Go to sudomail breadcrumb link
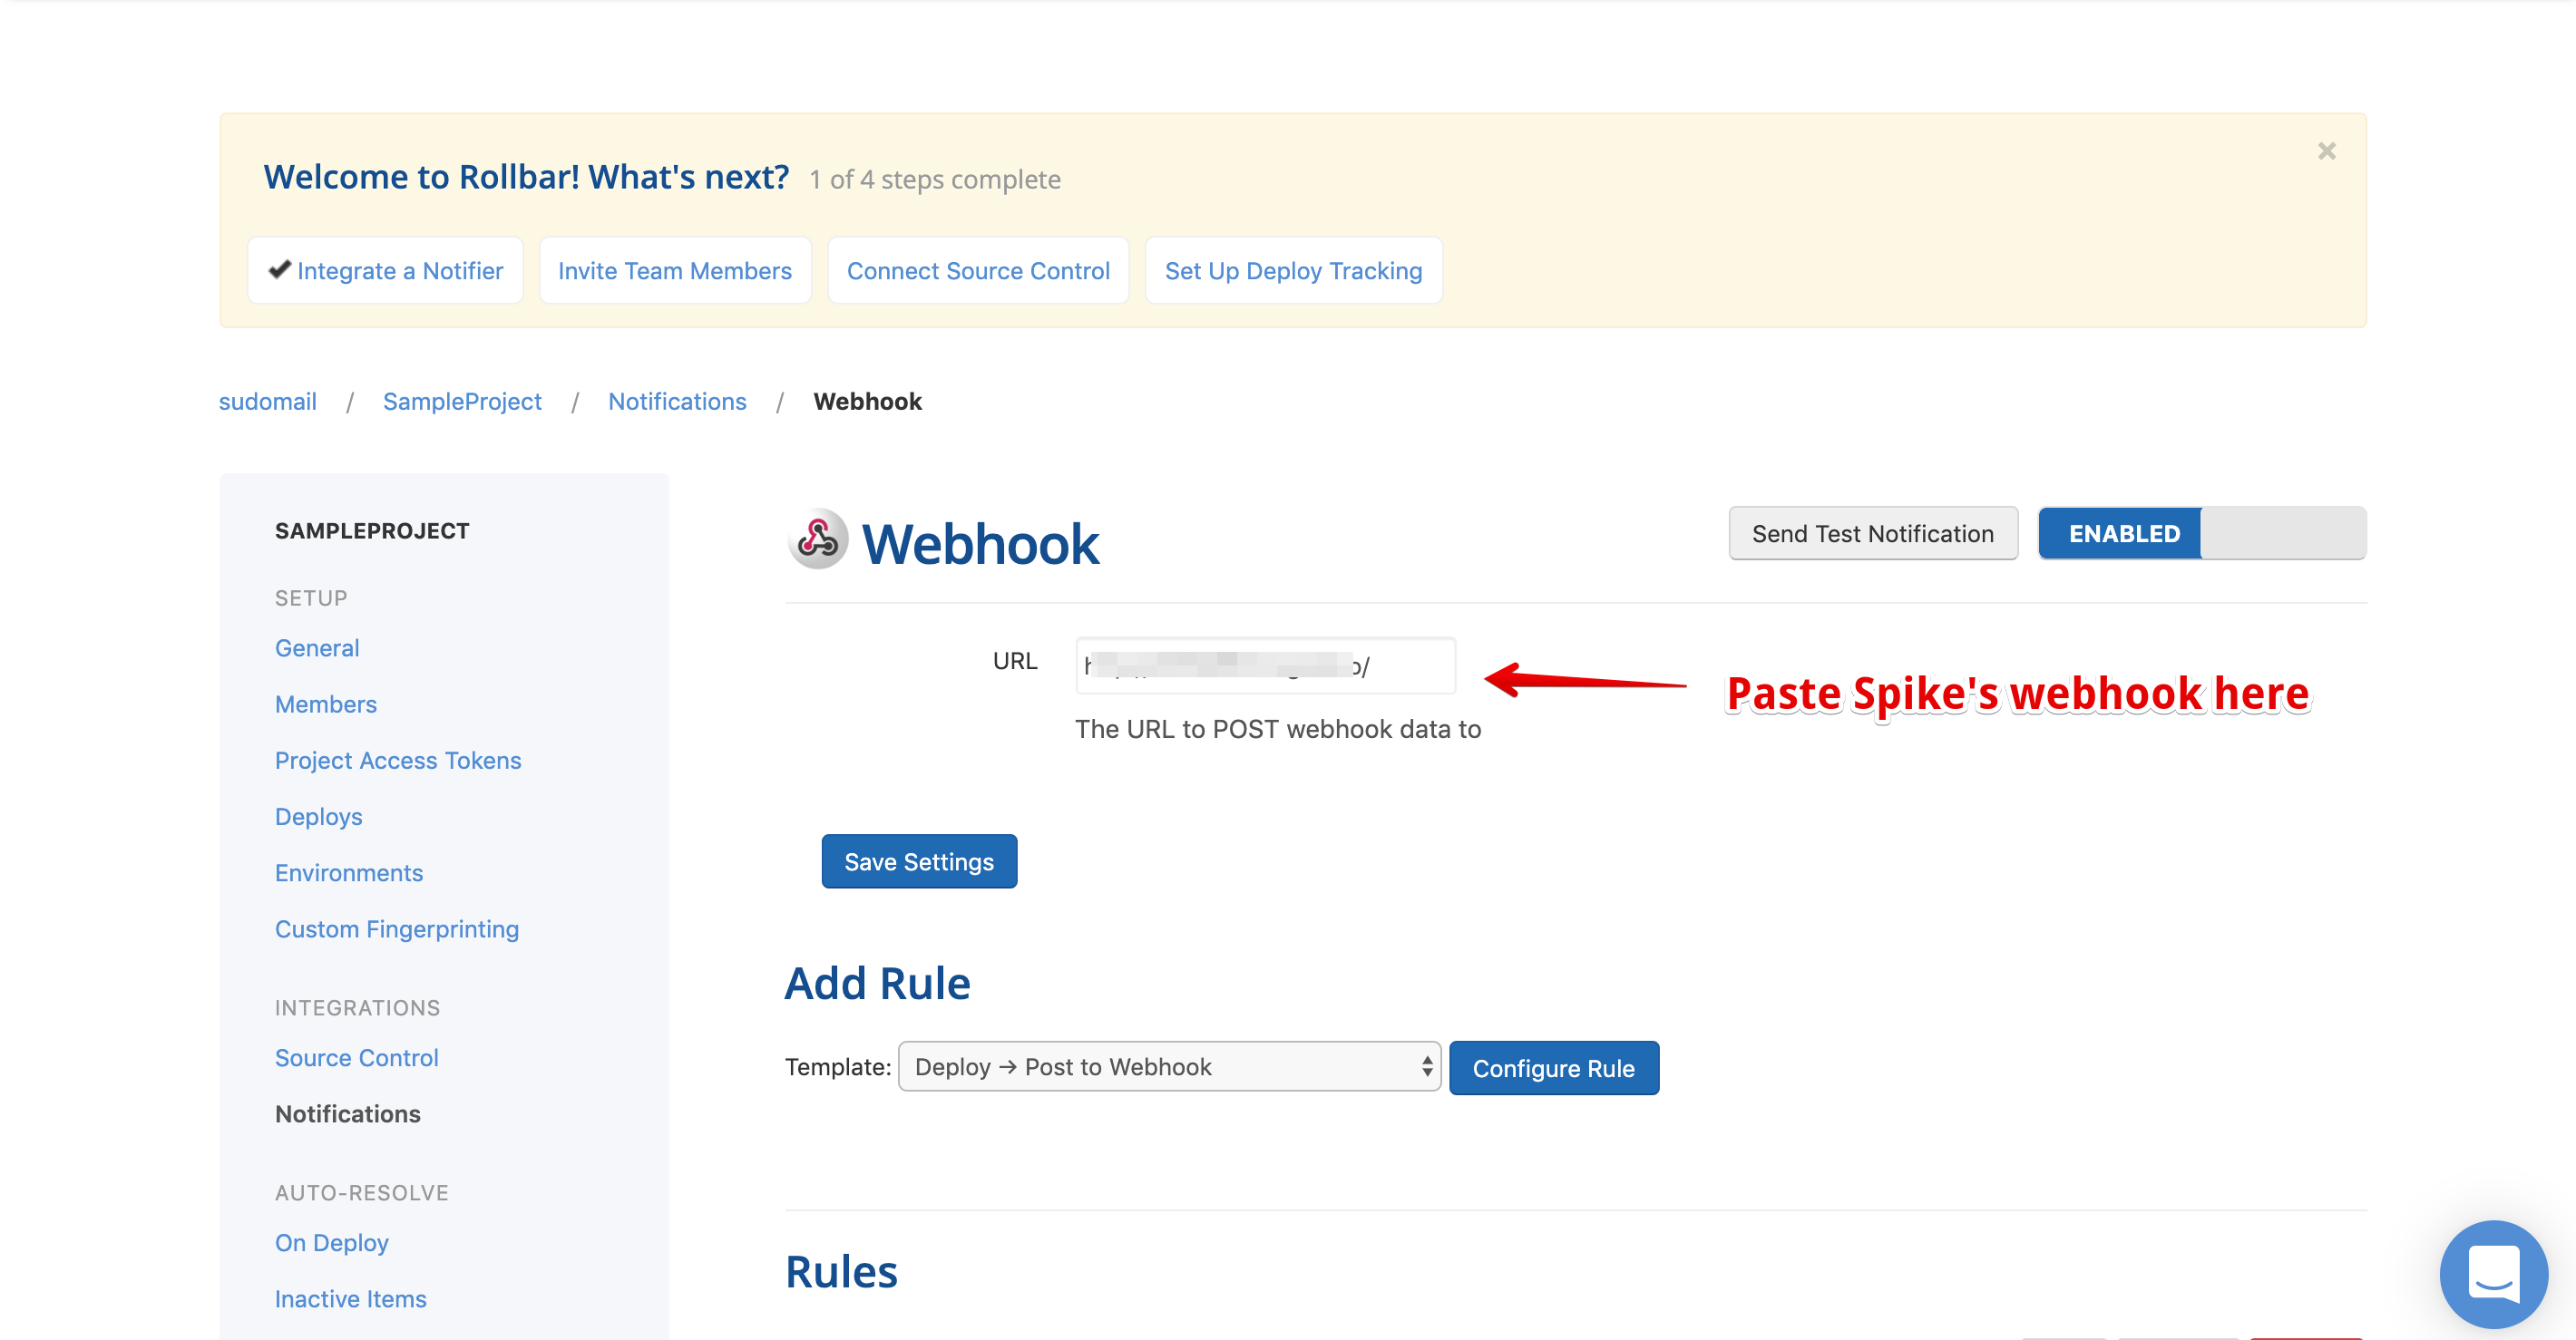Viewport: 2576px width, 1340px height. (267, 402)
